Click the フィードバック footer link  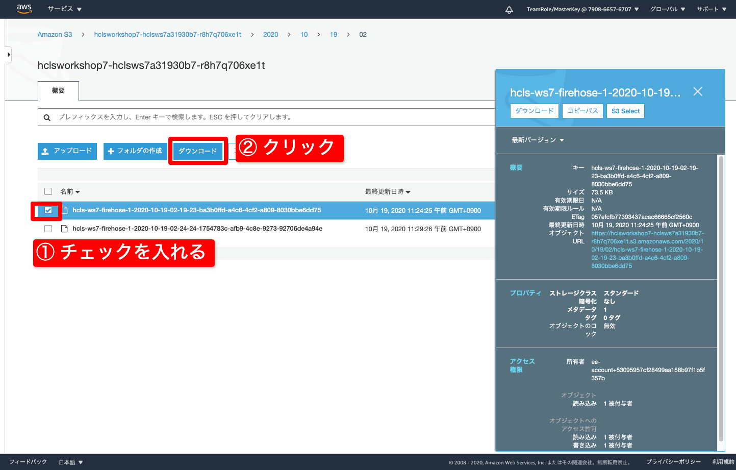[28, 462]
